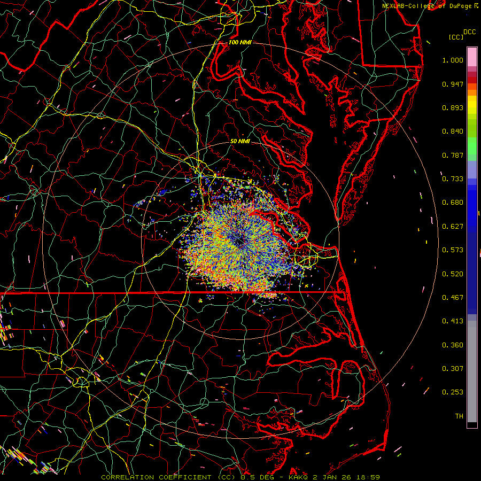Click the 0.253 legend value
The image size is (481, 481).
pyautogui.click(x=453, y=392)
